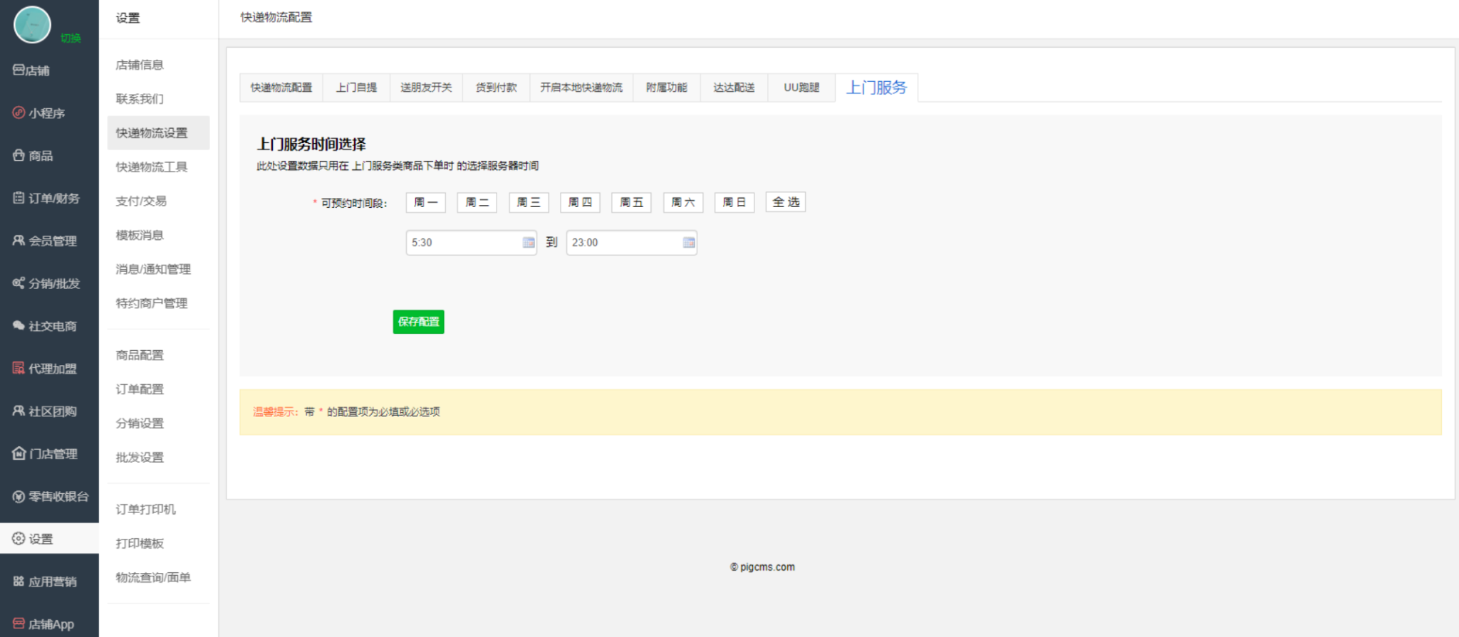This screenshot has width=1459, height=637.
Task: Click the 5:30 start time field
Action: (x=472, y=243)
